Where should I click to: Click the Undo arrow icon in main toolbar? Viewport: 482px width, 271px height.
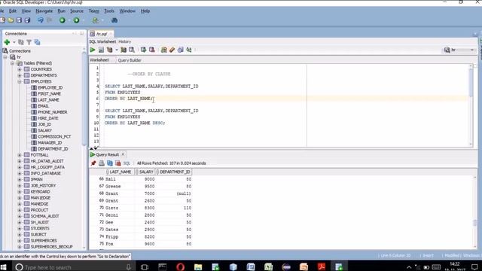pos(41,20)
